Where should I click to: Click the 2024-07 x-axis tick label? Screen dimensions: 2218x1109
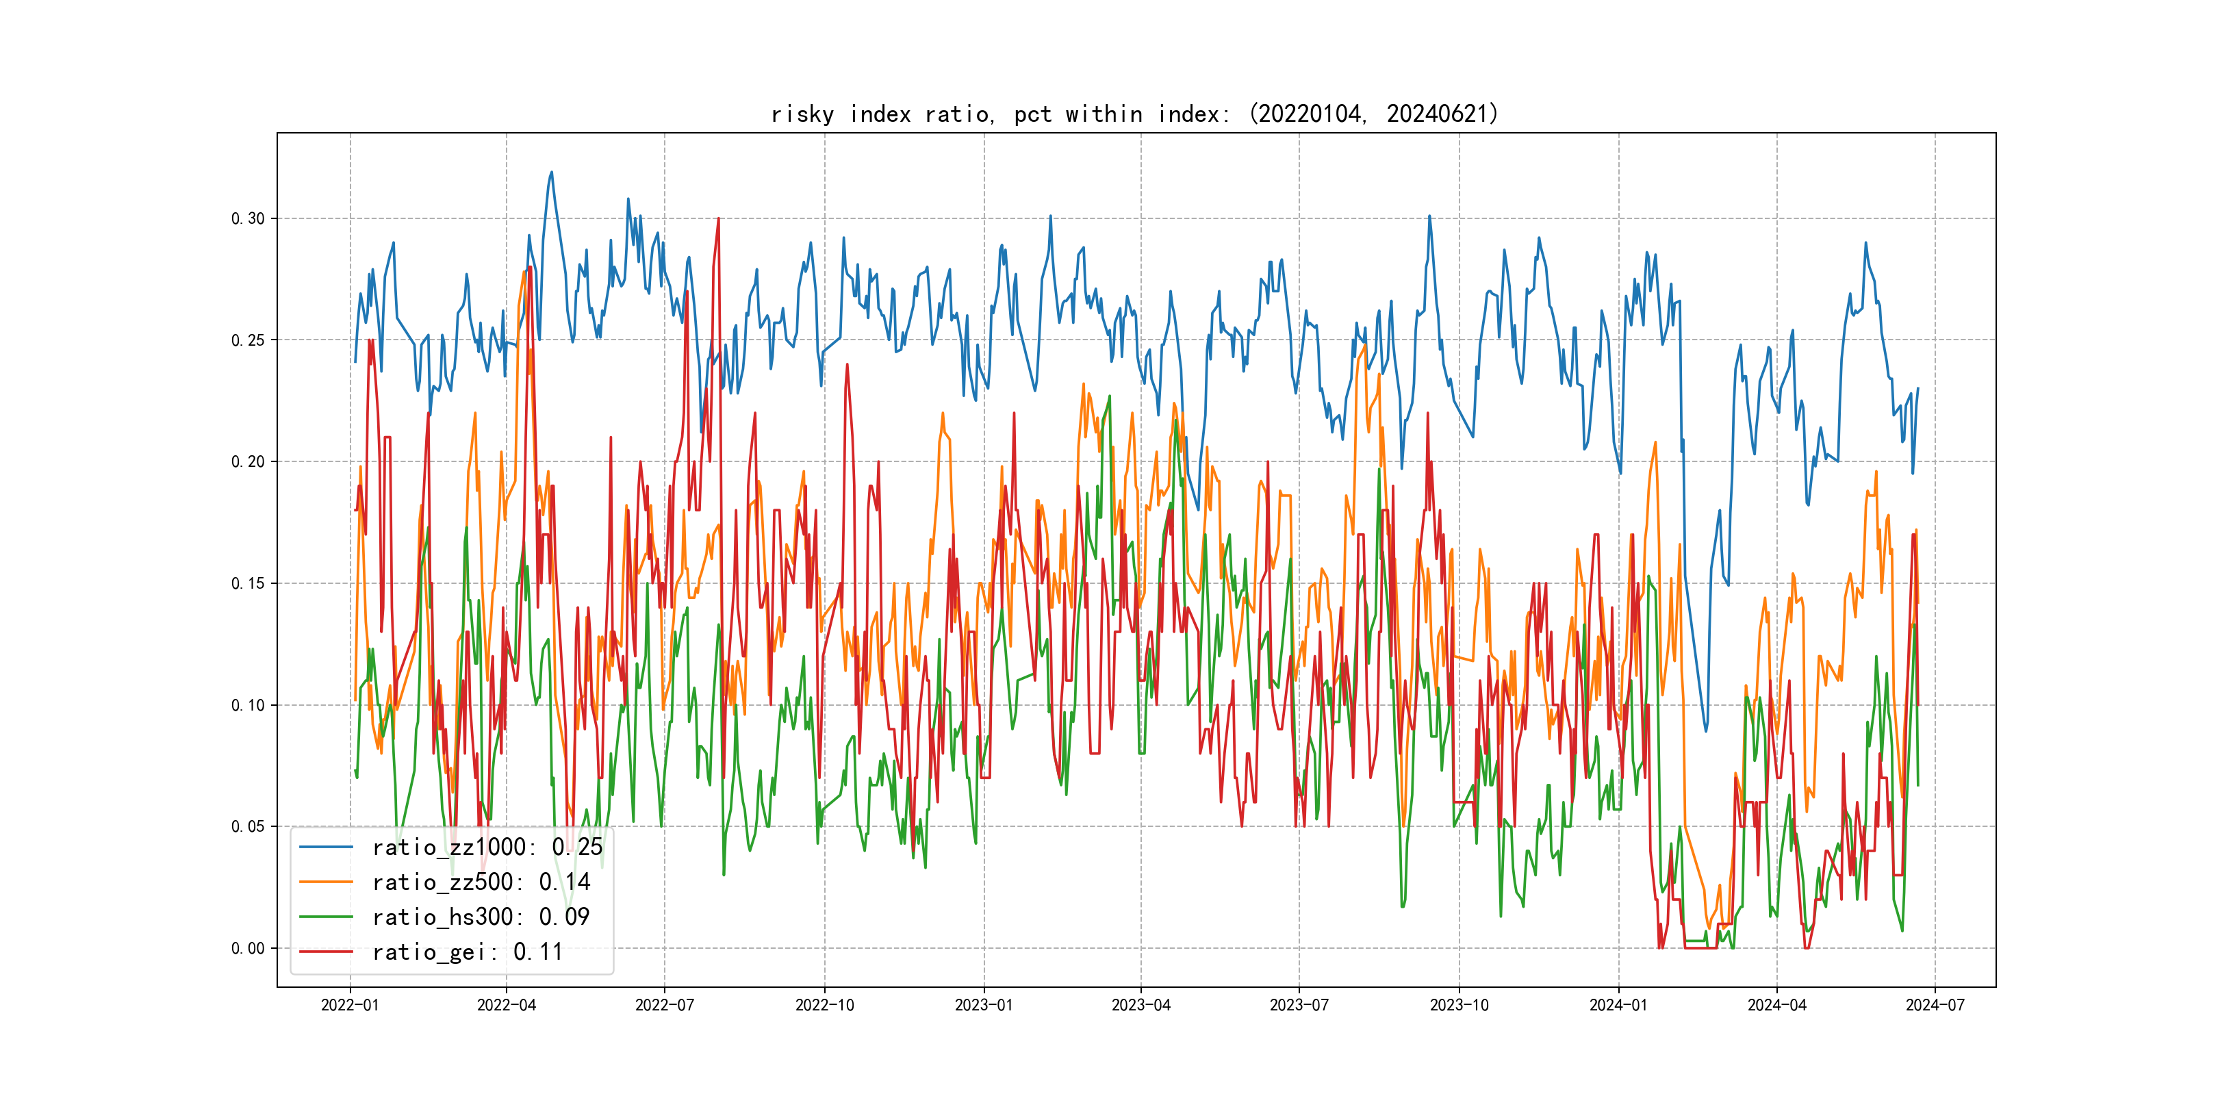point(1935,1005)
